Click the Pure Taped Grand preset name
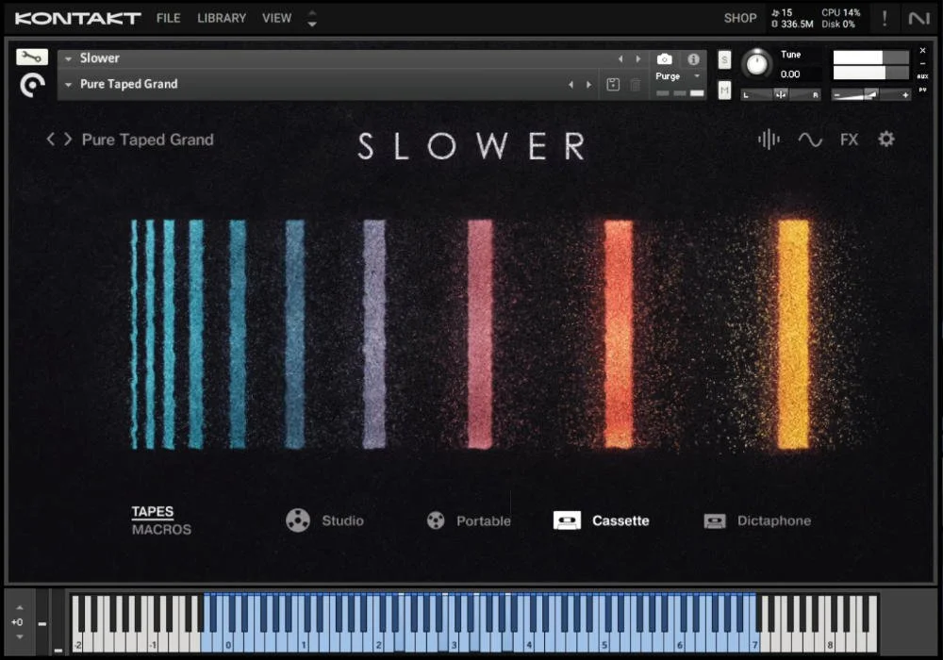Viewport: 943px width, 660px height. click(x=147, y=140)
